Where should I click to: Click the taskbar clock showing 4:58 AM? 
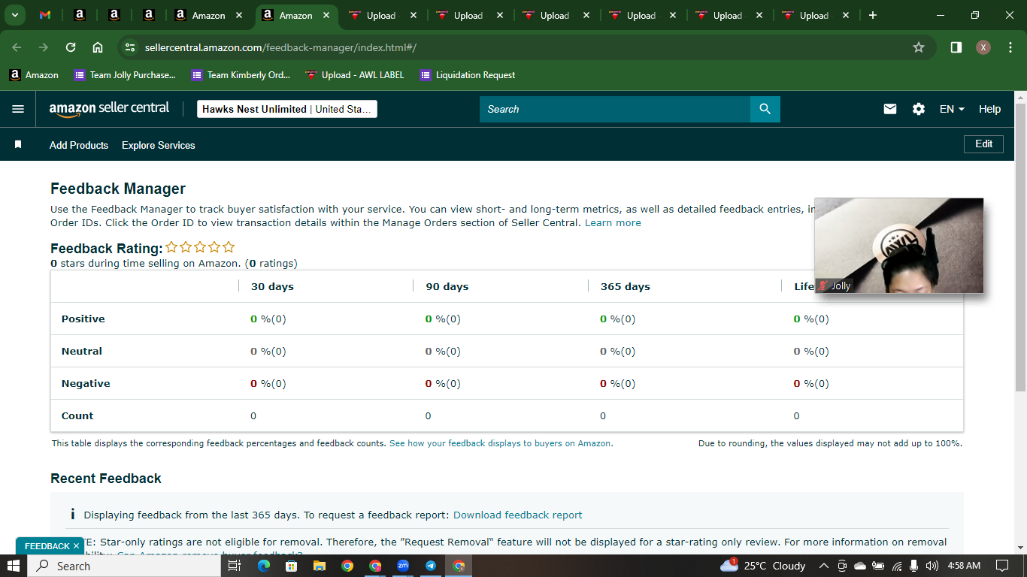coord(964,566)
